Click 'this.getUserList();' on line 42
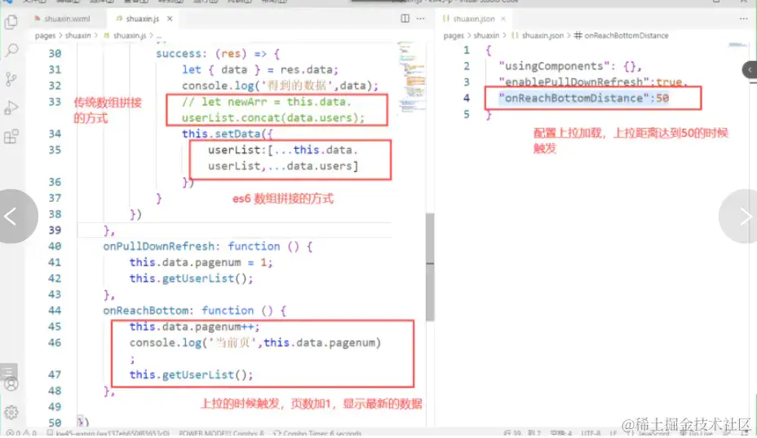This screenshot has width=757, height=438. coord(191,278)
